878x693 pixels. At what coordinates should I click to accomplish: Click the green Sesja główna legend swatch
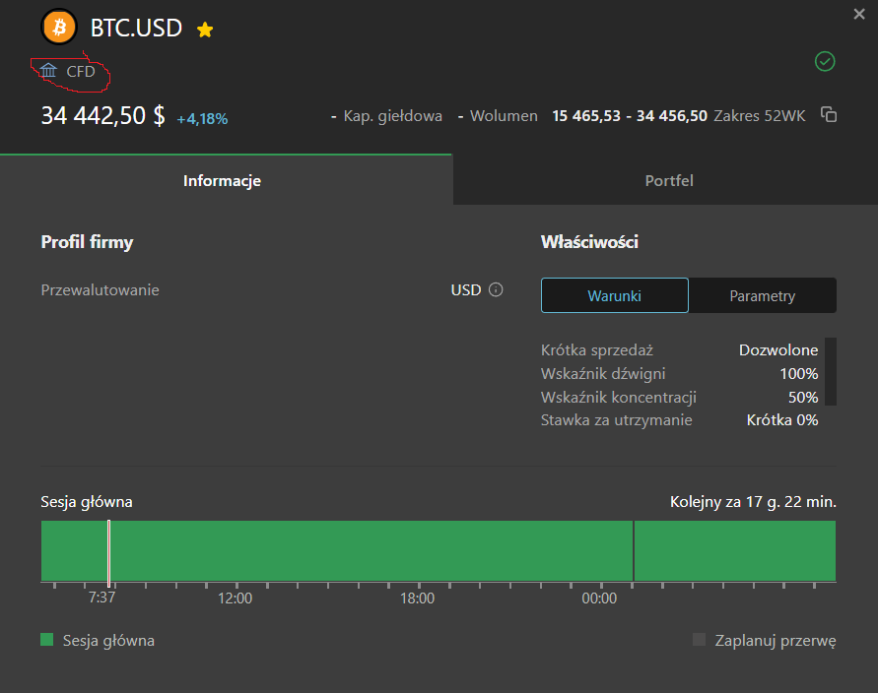click(x=47, y=640)
